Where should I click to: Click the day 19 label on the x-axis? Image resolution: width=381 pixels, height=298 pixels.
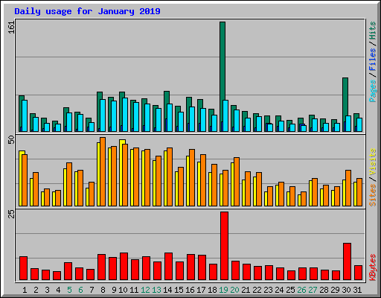(223, 290)
